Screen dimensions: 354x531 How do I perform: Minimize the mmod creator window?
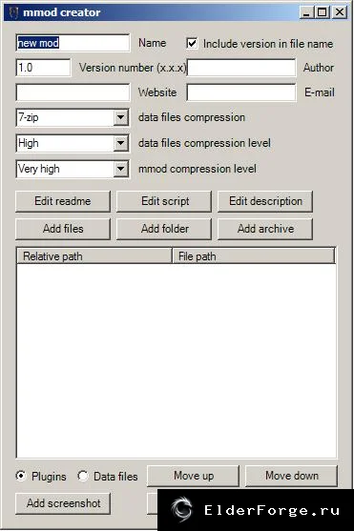click(x=307, y=12)
